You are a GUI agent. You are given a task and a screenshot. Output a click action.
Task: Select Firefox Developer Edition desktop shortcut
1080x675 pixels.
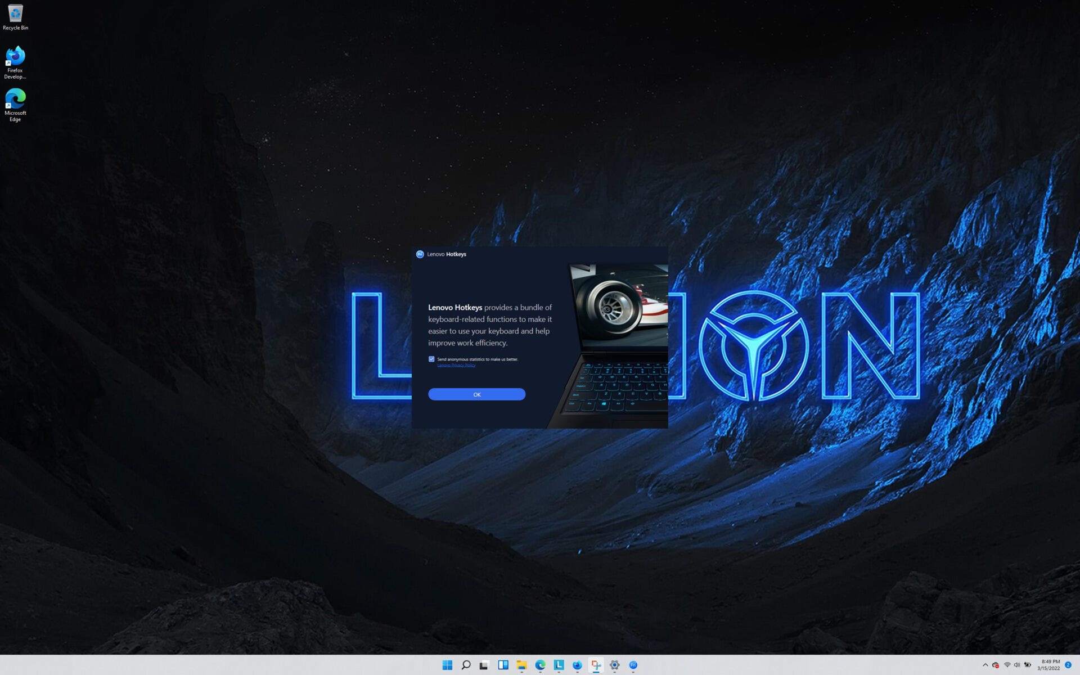coord(15,63)
